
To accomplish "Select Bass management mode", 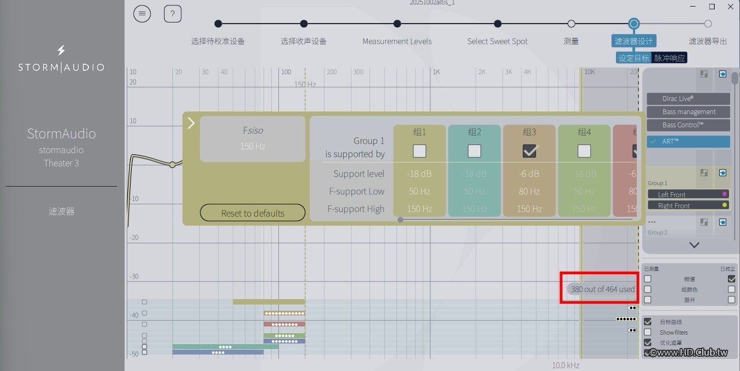I will [688, 112].
